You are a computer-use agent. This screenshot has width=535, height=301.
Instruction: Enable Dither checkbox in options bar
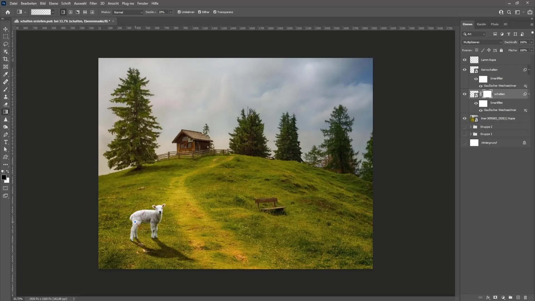[x=200, y=12]
